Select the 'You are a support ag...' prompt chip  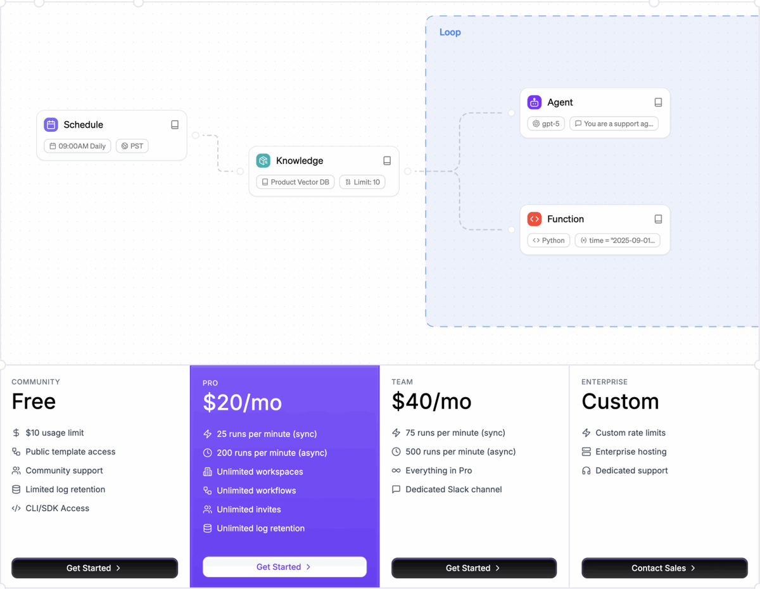(613, 123)
